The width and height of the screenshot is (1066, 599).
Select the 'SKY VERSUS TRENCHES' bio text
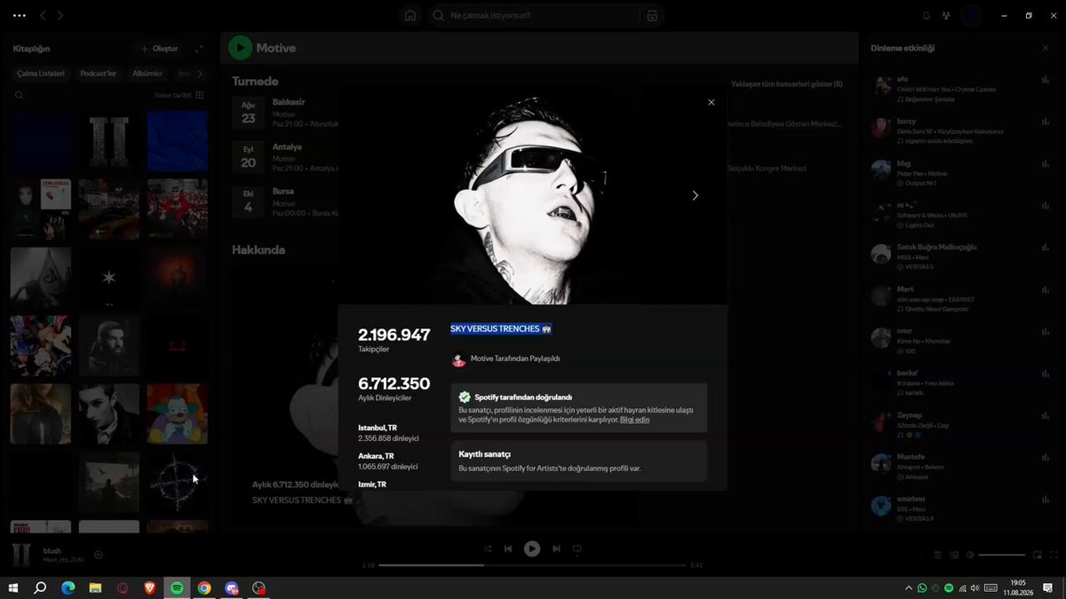tap(501, 329)
